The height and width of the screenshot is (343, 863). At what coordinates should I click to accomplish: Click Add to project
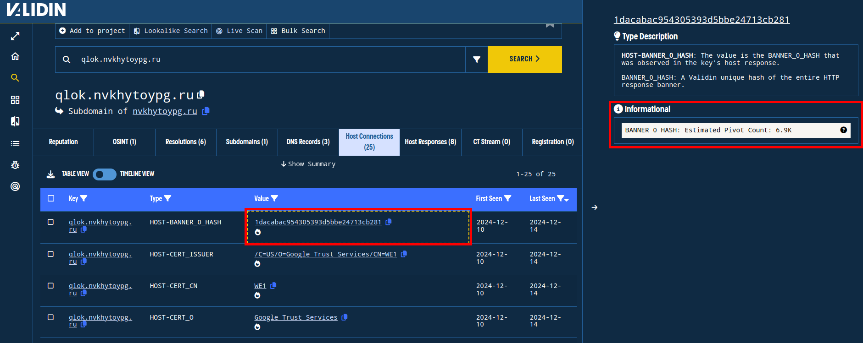[92, 31]
